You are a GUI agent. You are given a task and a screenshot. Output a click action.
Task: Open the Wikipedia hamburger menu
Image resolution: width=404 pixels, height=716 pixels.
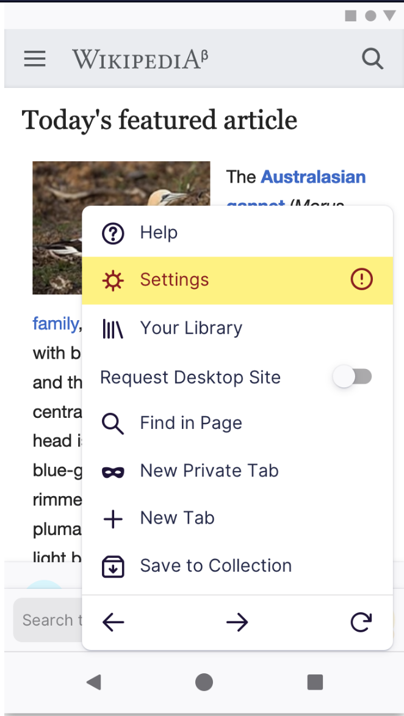tap(35, 59)
